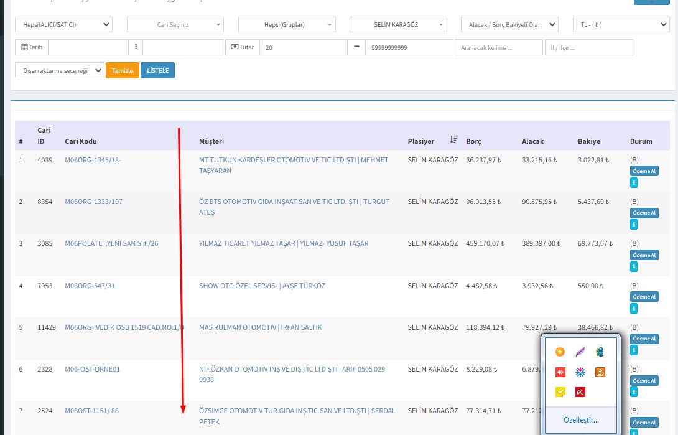Expand the Cari Seçiniz combo box
Image resolution: width=678 pixels, height=435 pixels.
tap(175, 24)
